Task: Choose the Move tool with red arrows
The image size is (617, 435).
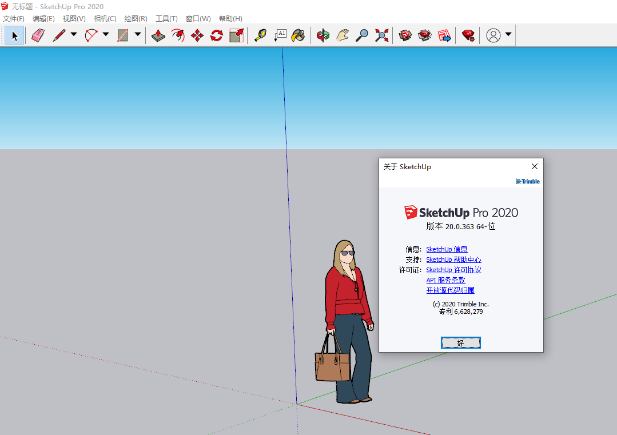Action: click(197, 35)
